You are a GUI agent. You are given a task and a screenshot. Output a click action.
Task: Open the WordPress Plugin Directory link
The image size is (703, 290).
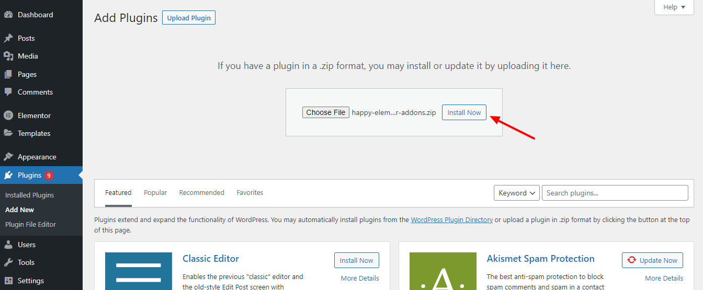click(451, 220)
